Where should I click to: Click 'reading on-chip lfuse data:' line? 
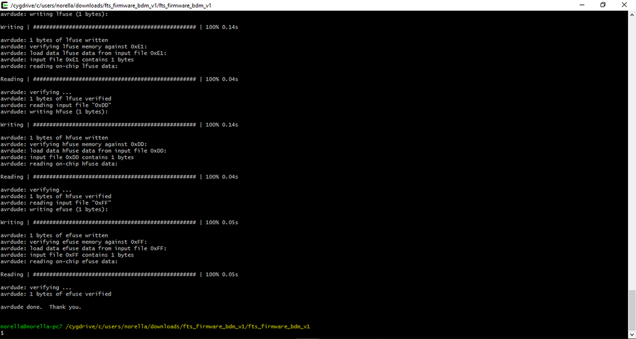pyautogui.click(x=59, y=66)
